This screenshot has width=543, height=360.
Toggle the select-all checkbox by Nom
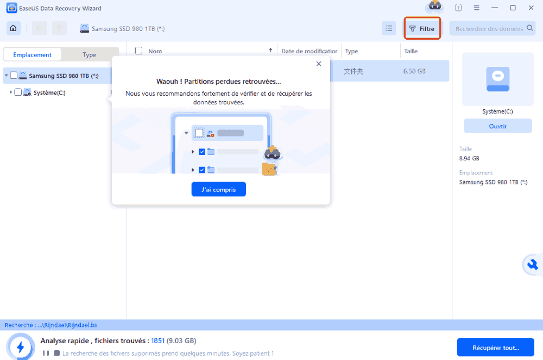[x=138, y=51]
